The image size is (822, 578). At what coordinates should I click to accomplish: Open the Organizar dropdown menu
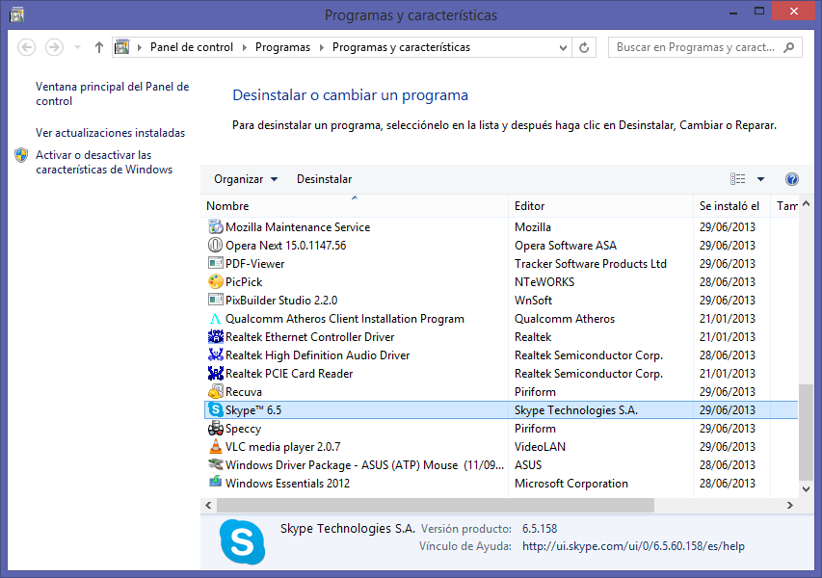(246, 179)
